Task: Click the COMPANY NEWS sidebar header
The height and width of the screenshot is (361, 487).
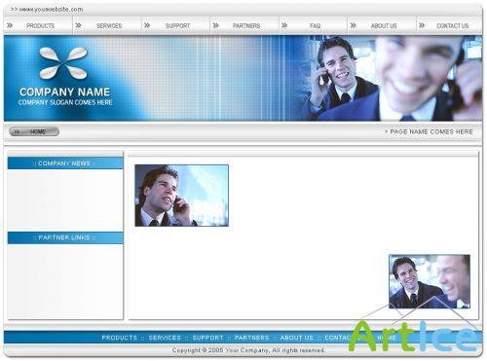Action: point(65,163)
